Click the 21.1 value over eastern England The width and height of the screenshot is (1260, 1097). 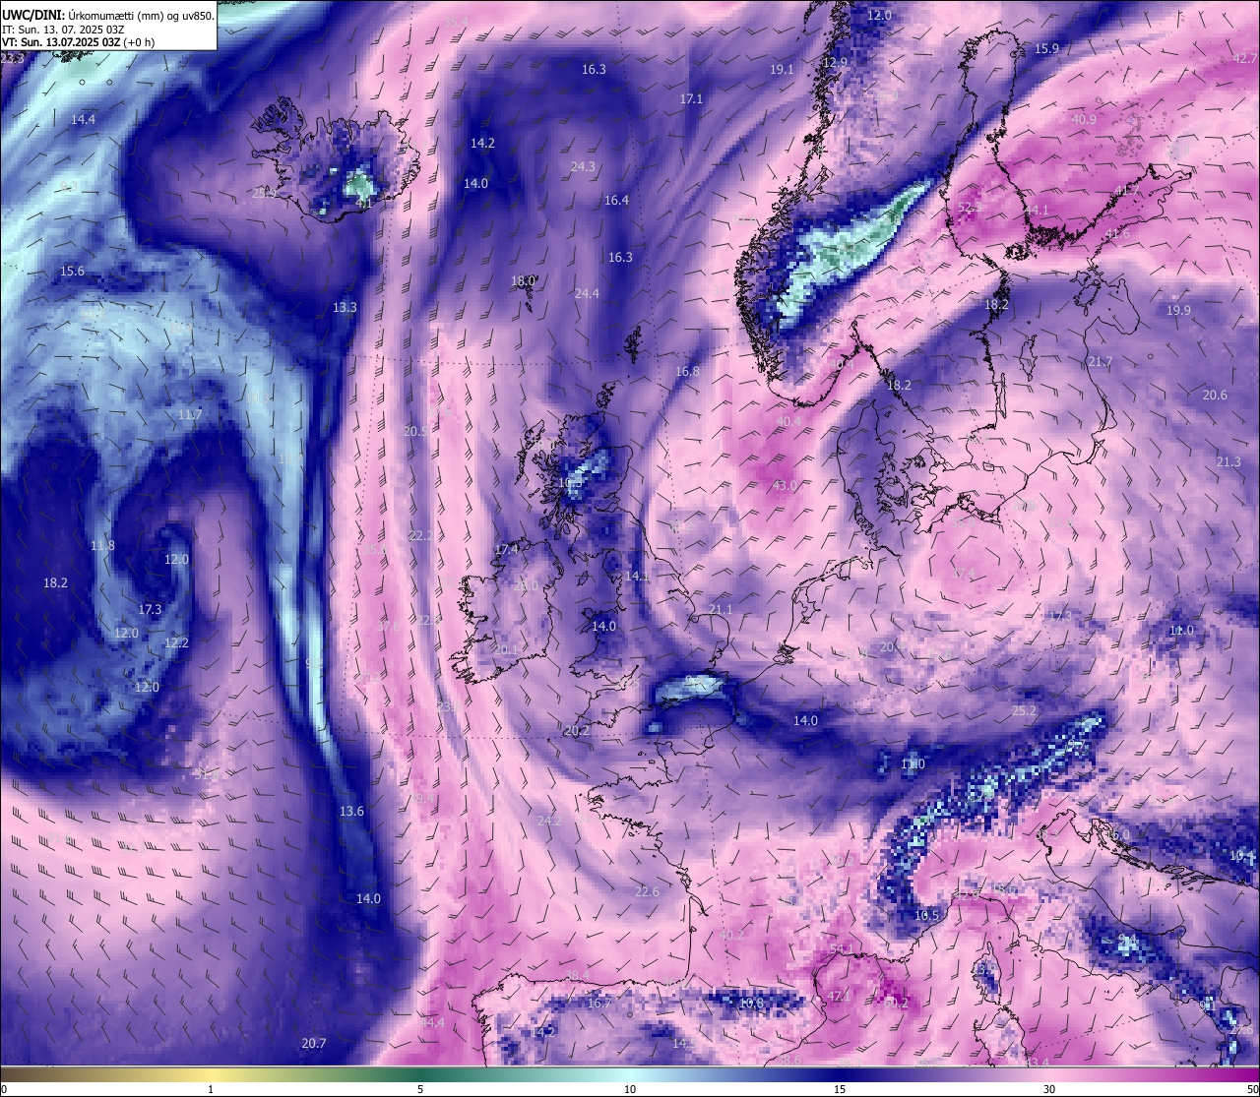click(721, 609)
